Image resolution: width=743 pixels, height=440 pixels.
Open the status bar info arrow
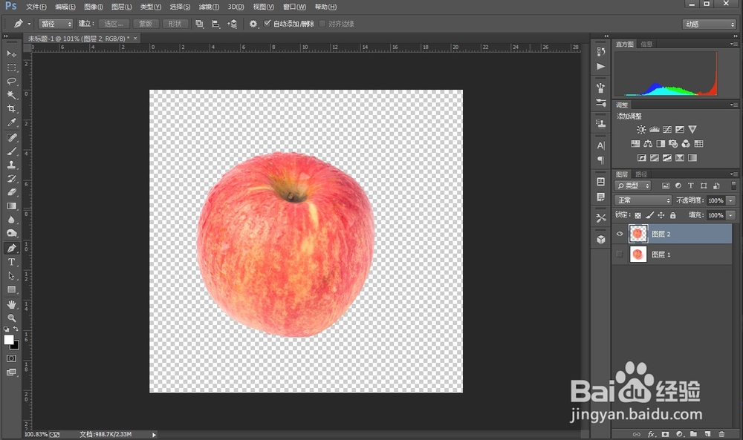tap(154, 434)
